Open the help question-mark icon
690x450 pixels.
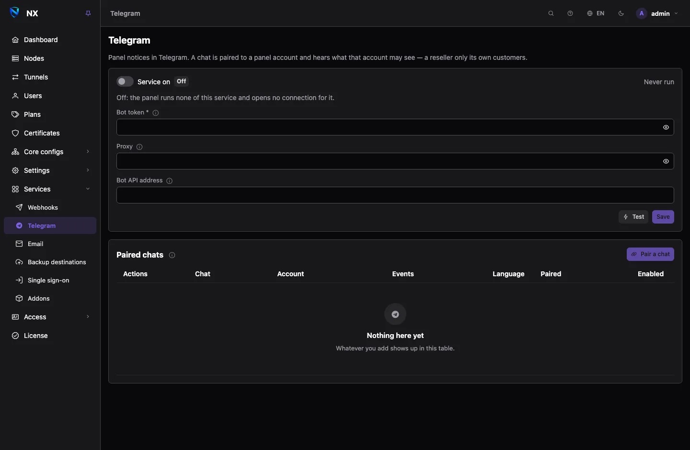(570, 13)
